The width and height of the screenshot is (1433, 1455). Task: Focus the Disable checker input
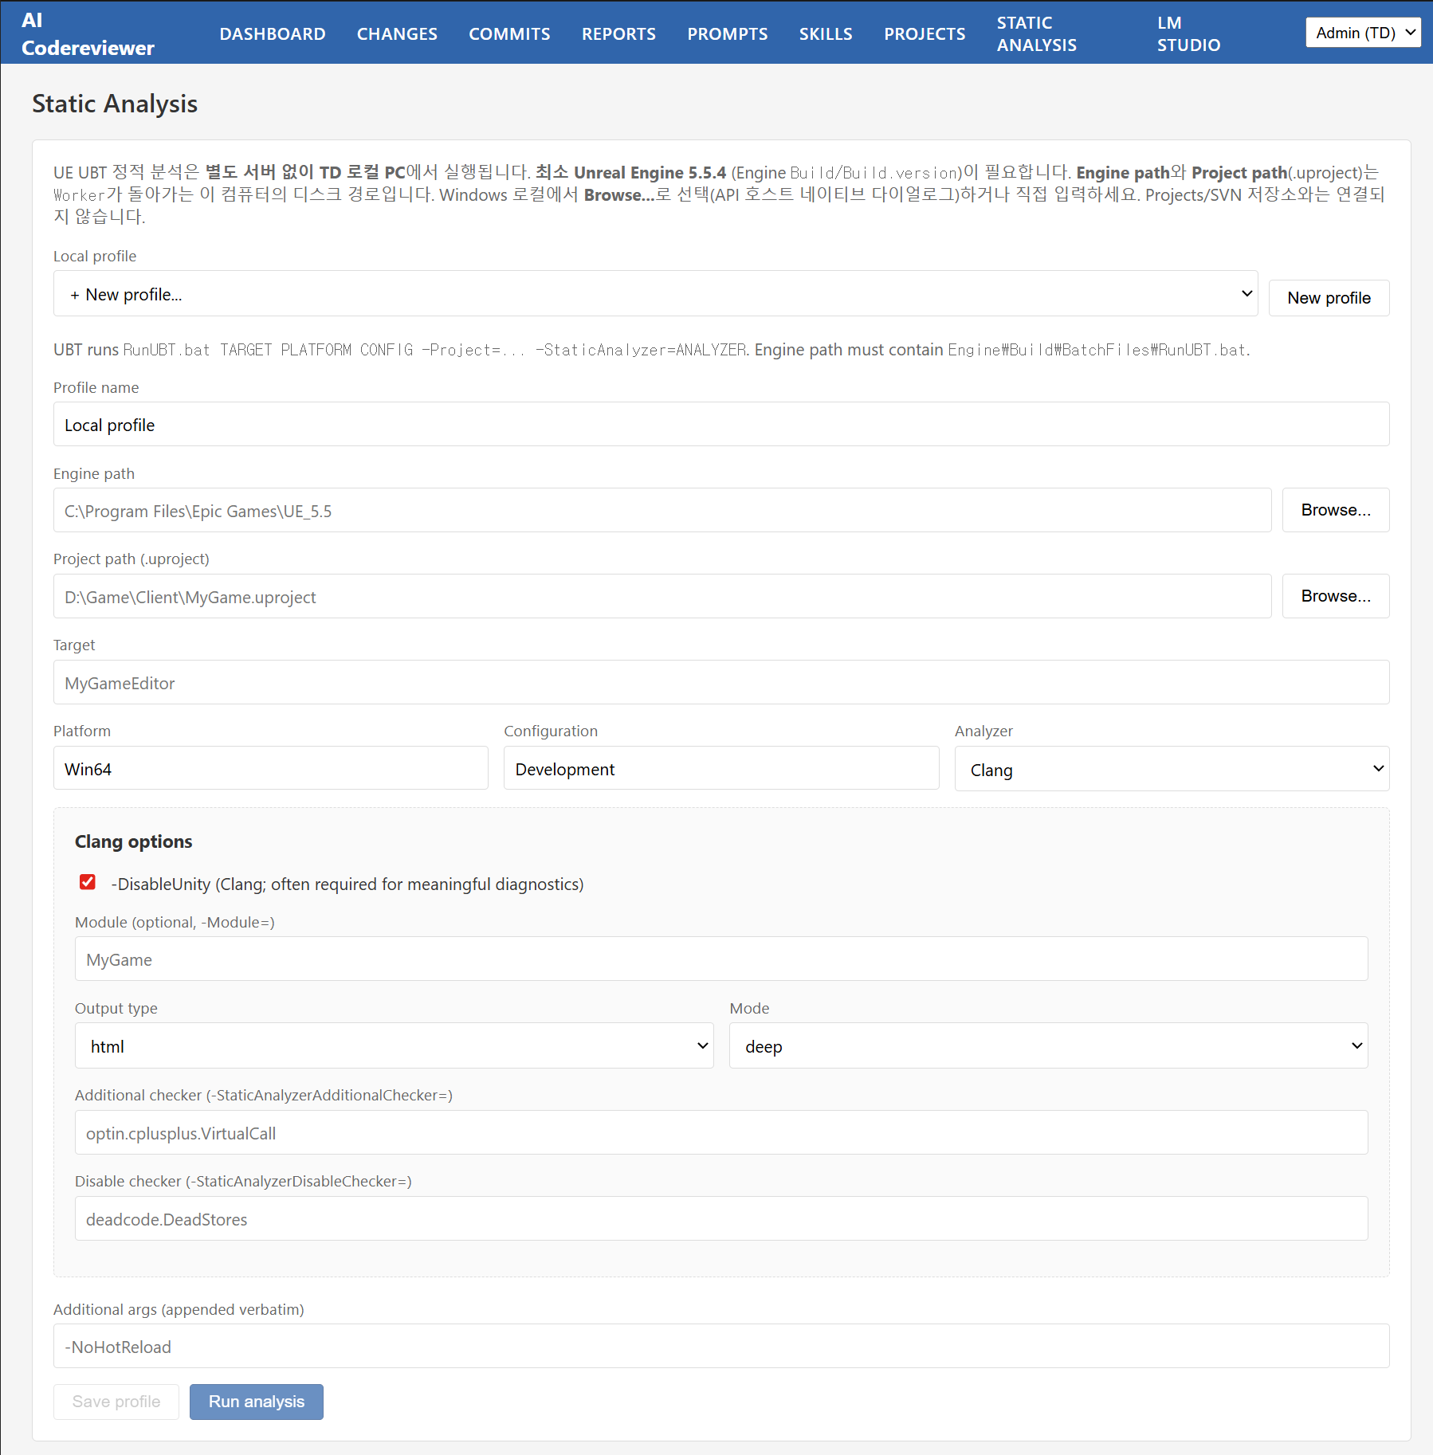(721, 1219)
